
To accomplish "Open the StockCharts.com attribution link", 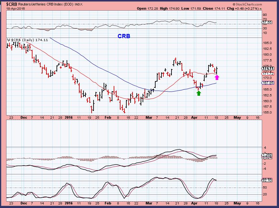I will [x=247, y=5].
